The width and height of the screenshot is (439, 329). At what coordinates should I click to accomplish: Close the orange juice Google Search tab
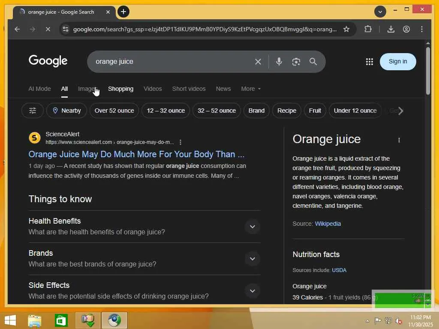click(x=108, y=12)
